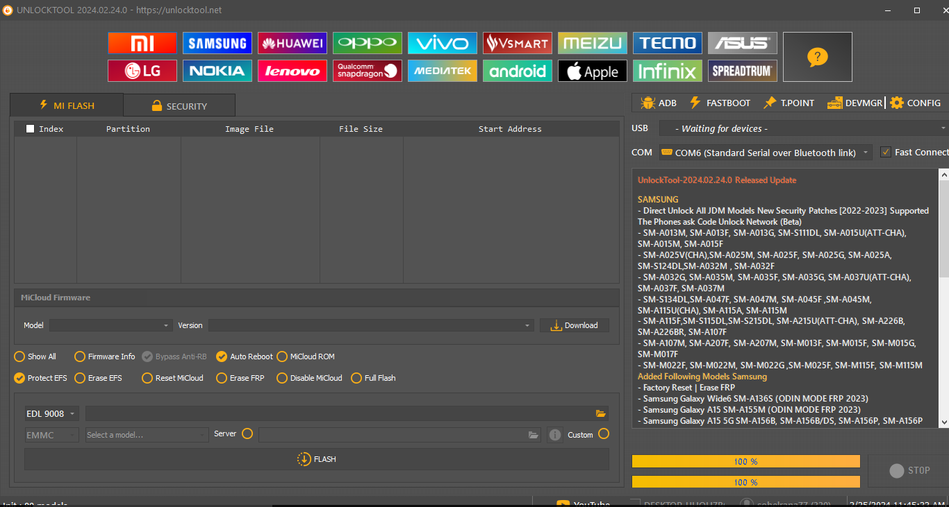The height and width of the screenshot is (507, 949).
Task: Expand the EDL 9008 mode dropdown
Action: point(52,413)
